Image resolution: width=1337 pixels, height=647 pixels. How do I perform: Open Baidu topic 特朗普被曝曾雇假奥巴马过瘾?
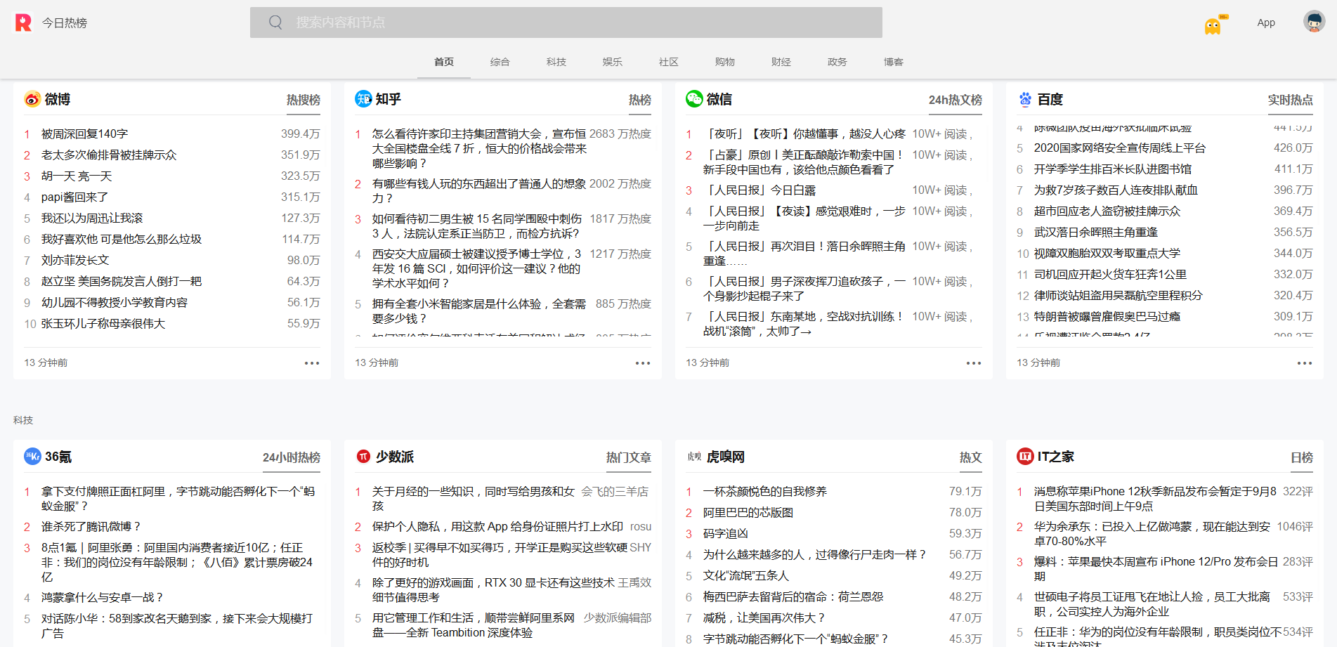click(1107, 316)
